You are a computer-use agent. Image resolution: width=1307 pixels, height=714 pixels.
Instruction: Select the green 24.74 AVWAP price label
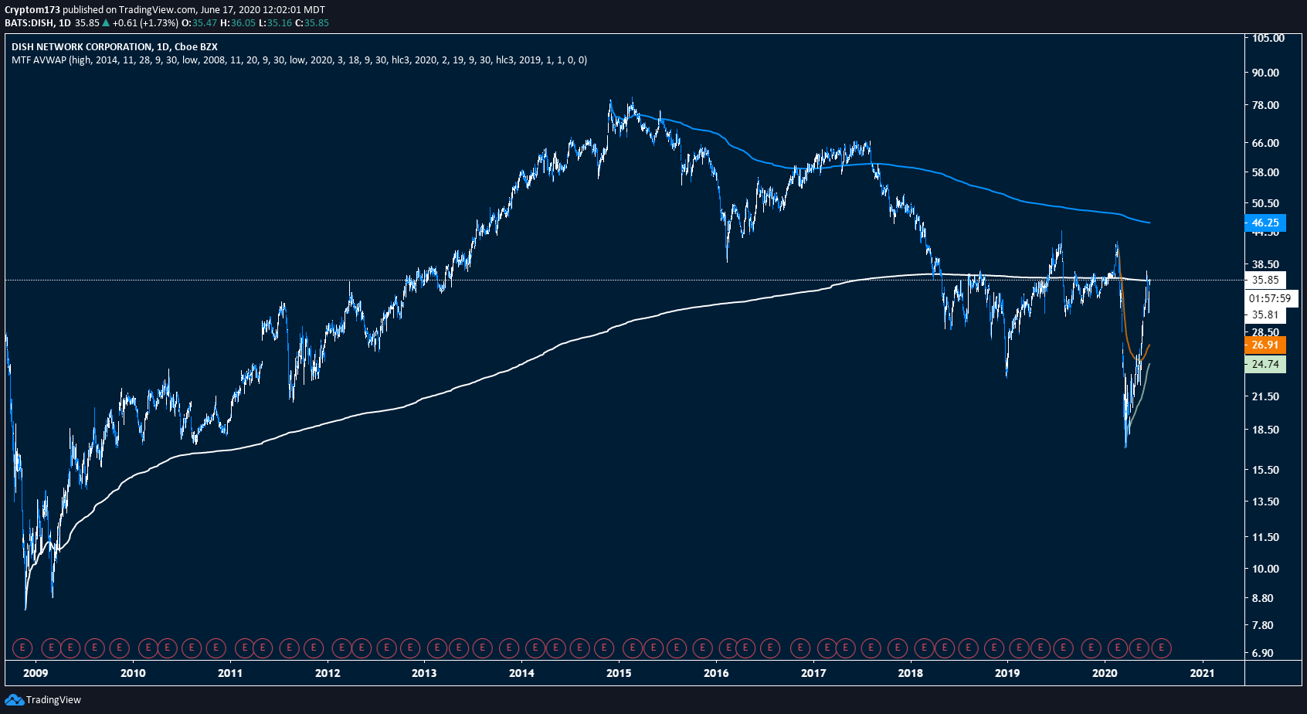point(1265,364)
